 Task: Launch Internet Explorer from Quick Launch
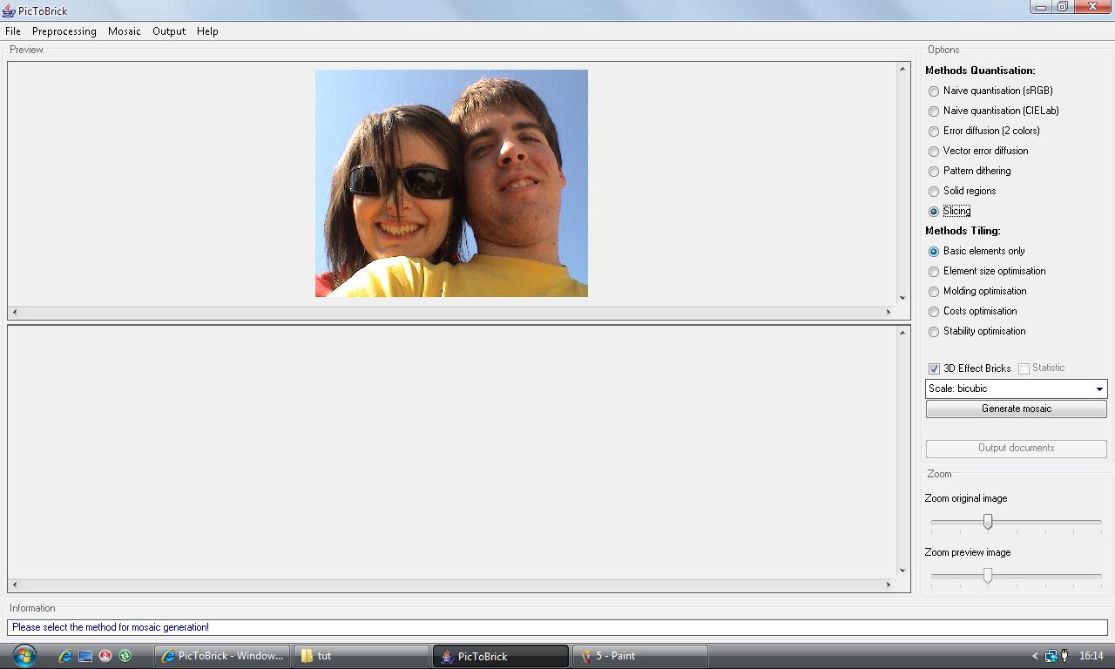(65, 656)
